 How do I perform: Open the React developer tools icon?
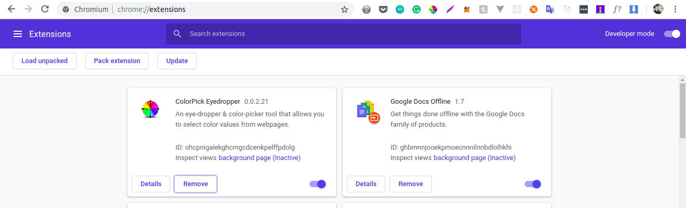pyautogui.click(x=517, y=9)
